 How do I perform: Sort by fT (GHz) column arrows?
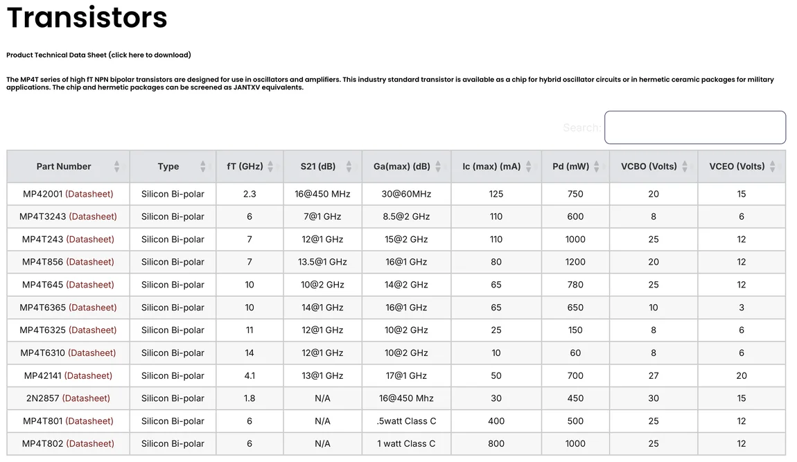270,167
